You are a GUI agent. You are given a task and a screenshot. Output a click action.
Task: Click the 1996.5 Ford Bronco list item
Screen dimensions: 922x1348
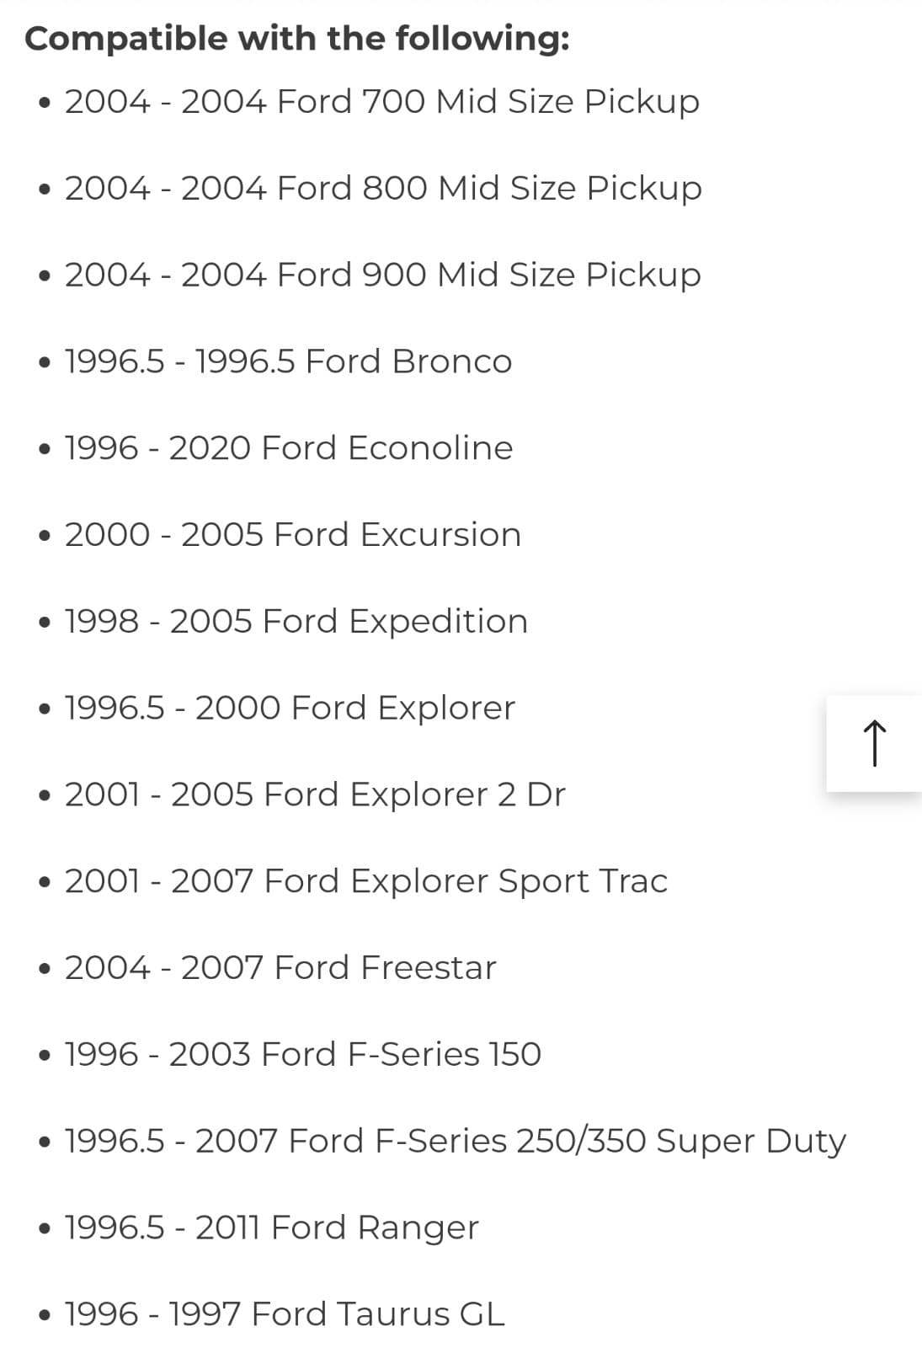(288, 361)
